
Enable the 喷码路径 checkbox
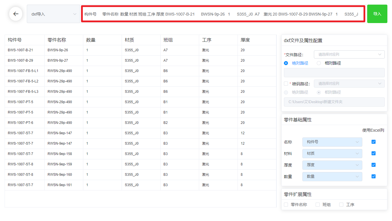point(286,84)
